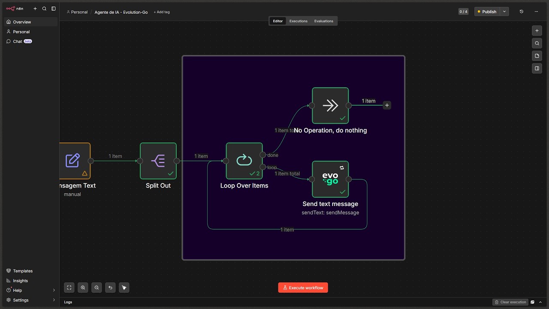This screenshot has height=309, width=549.
Task: Zoom in on the canvas
Action: pyautogui.click(x=83, y=288)
